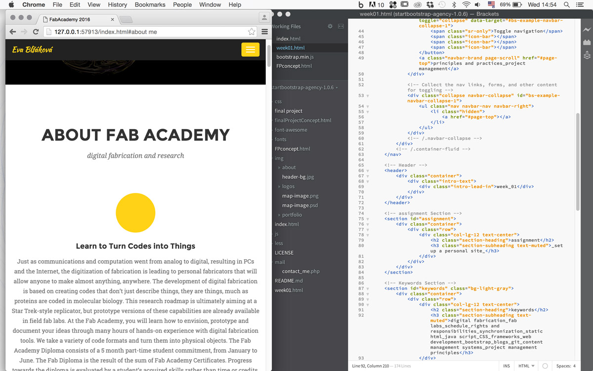The width and height of the screenshot is (593, 371).
Task: Open bootstrap.min.js in Working Files
Action: pos(295,57)
